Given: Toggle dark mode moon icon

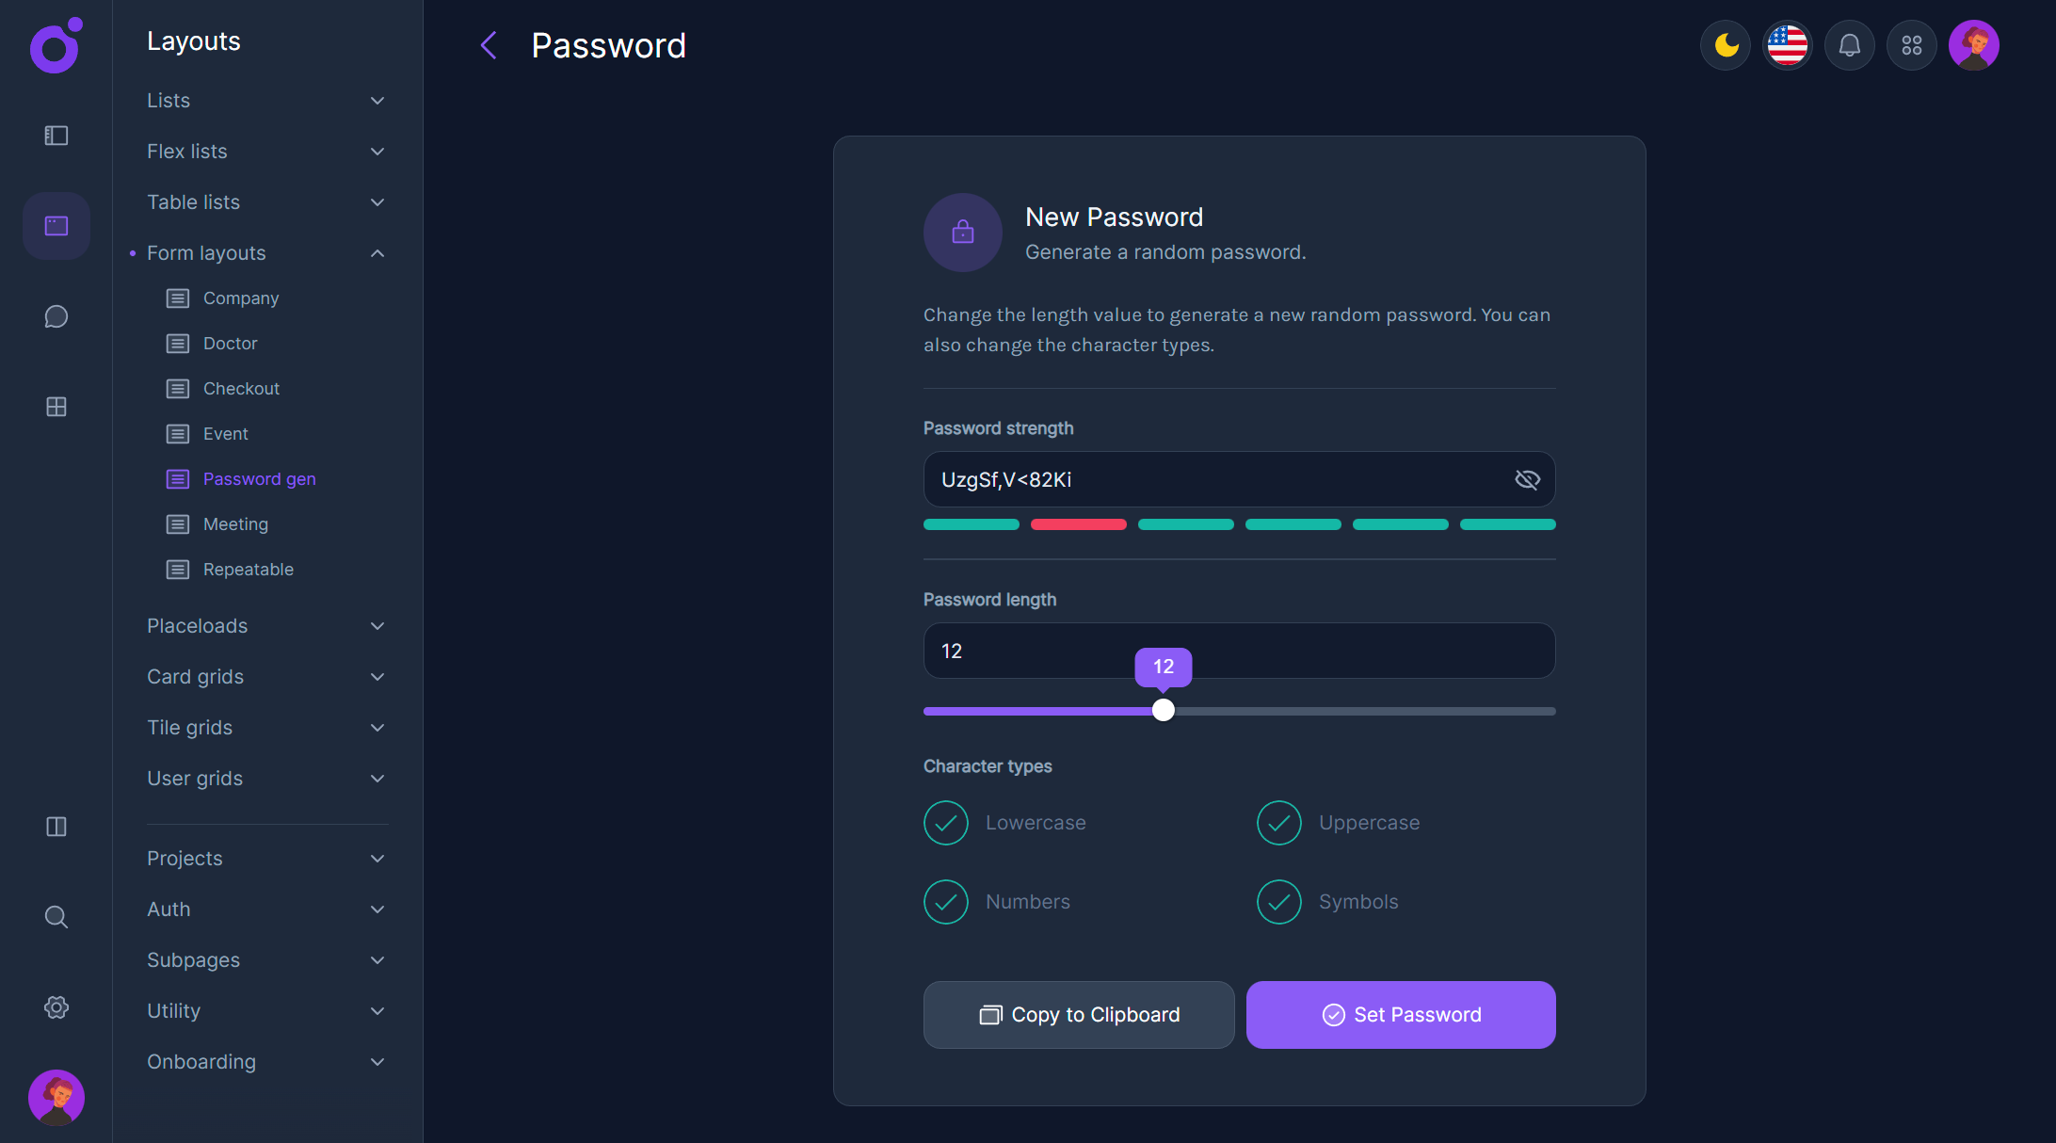Looking at the screenshot, I should point(1726,45).
